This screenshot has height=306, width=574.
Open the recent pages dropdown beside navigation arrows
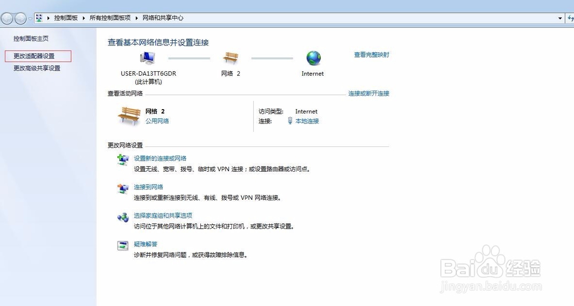click(x=30, y=18)
